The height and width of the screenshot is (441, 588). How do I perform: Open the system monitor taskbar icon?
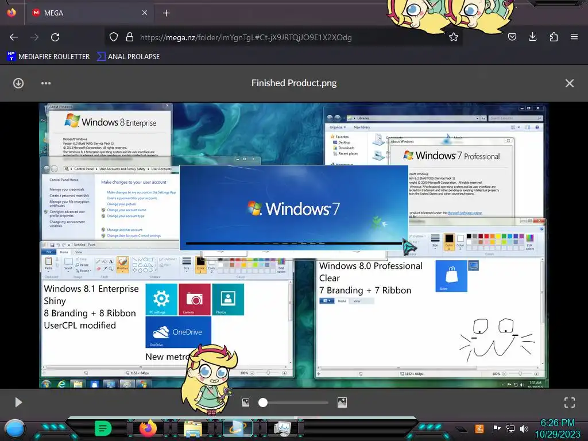[282, 428]
